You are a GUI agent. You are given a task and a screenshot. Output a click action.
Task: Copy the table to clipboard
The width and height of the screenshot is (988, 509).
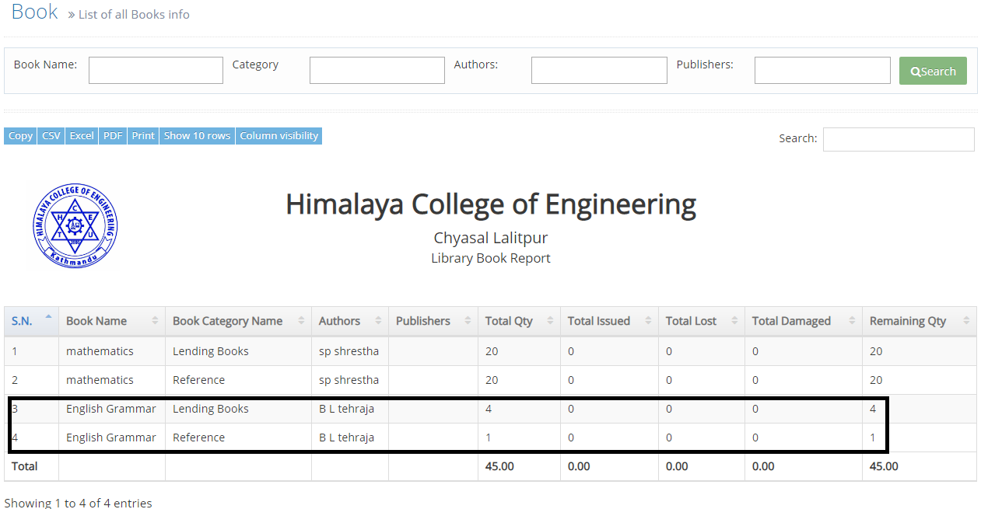pyautogui.click(x=20, y=136)
